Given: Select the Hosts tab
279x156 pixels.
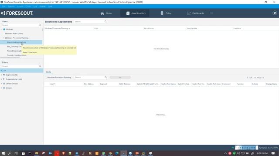Looking at the screenshot, I should [x=48, y=72].
